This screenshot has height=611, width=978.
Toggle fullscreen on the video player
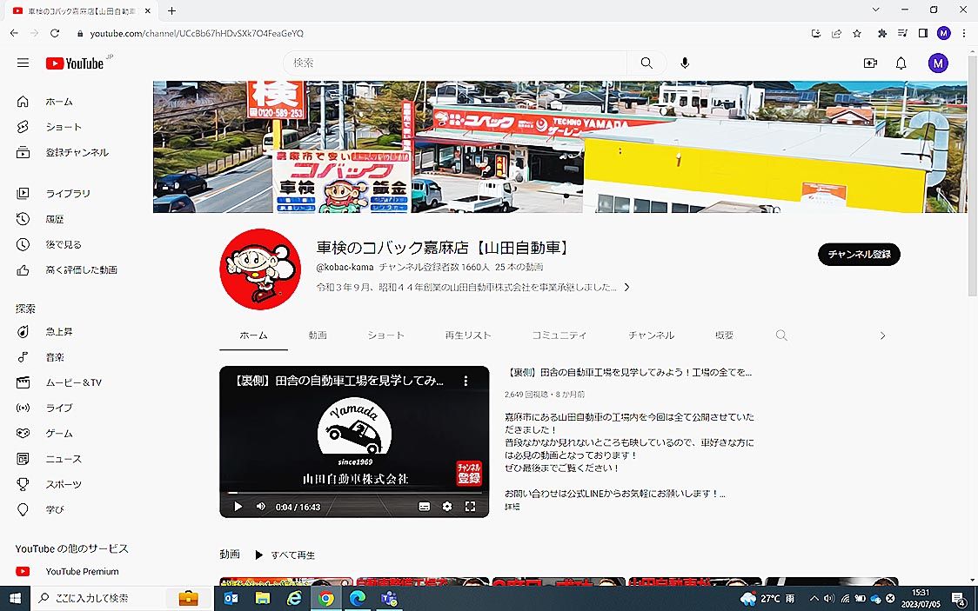coord(470,507)
